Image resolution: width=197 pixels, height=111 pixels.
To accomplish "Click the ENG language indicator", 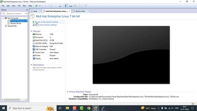I will coord(177,108).
